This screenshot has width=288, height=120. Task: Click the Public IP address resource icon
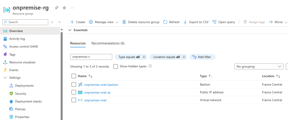(80, 92)
